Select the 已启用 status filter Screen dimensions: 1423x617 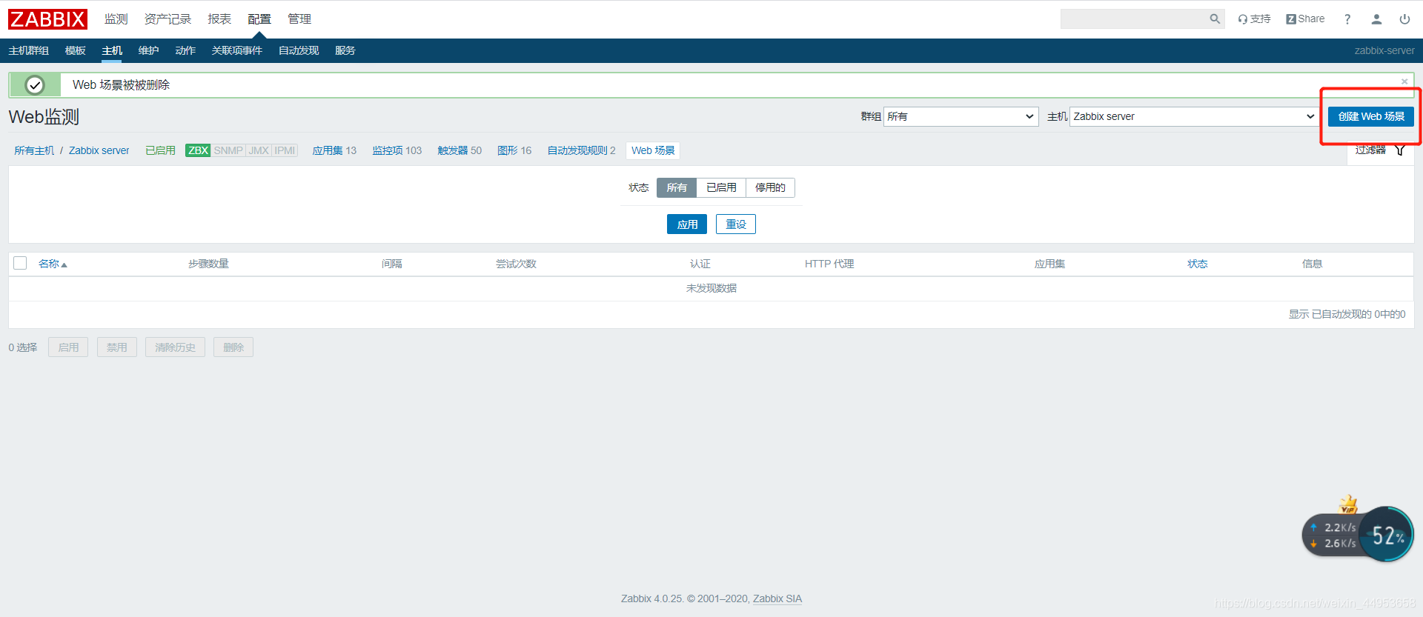[721, 188]
